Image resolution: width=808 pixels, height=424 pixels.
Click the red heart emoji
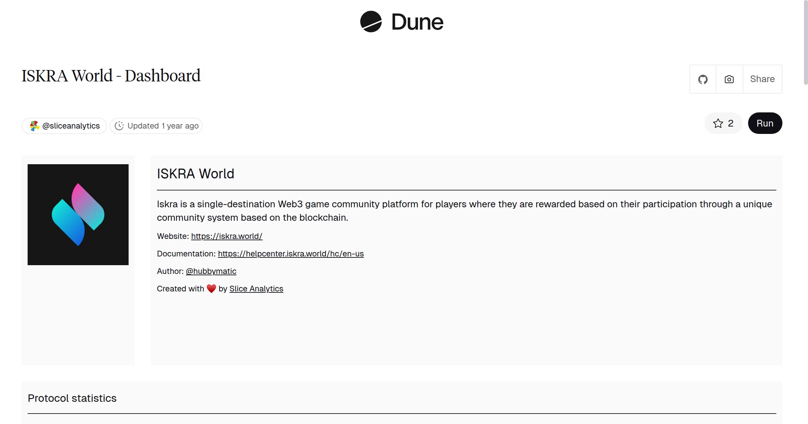pyautogui.click(x=211, y=289)
